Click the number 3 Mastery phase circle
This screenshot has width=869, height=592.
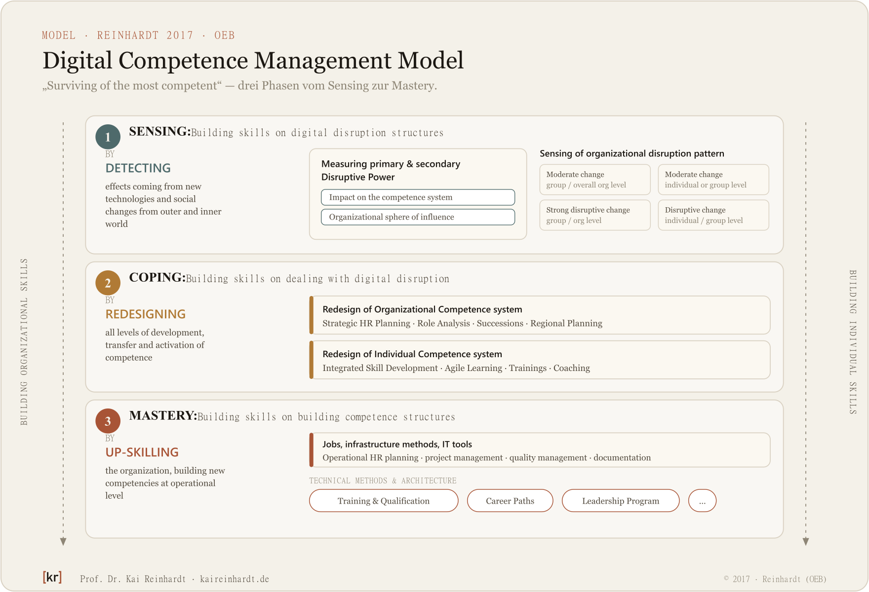point(108,421)
